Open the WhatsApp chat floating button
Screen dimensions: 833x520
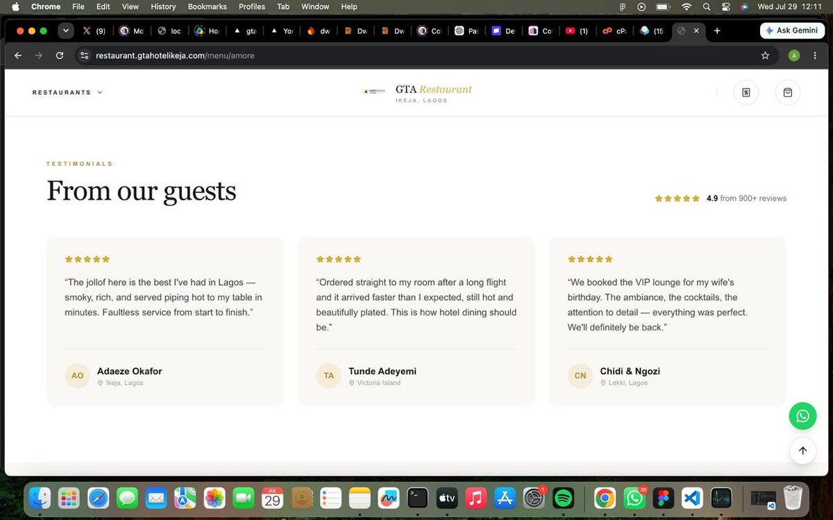pos(802,416)
